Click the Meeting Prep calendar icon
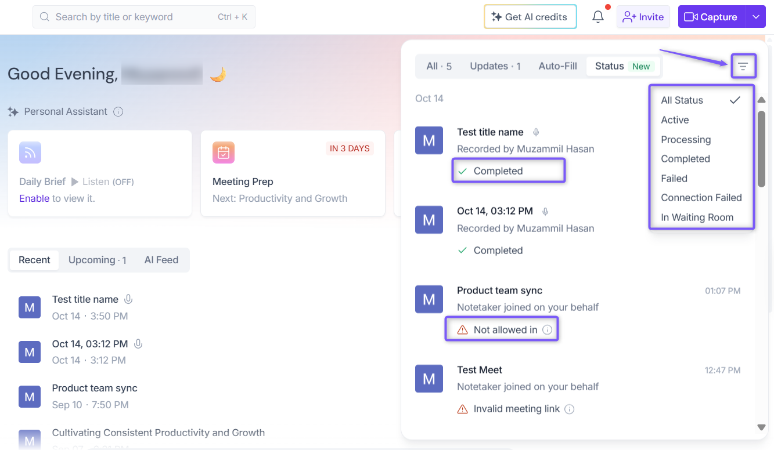 (x=224, y=153)
